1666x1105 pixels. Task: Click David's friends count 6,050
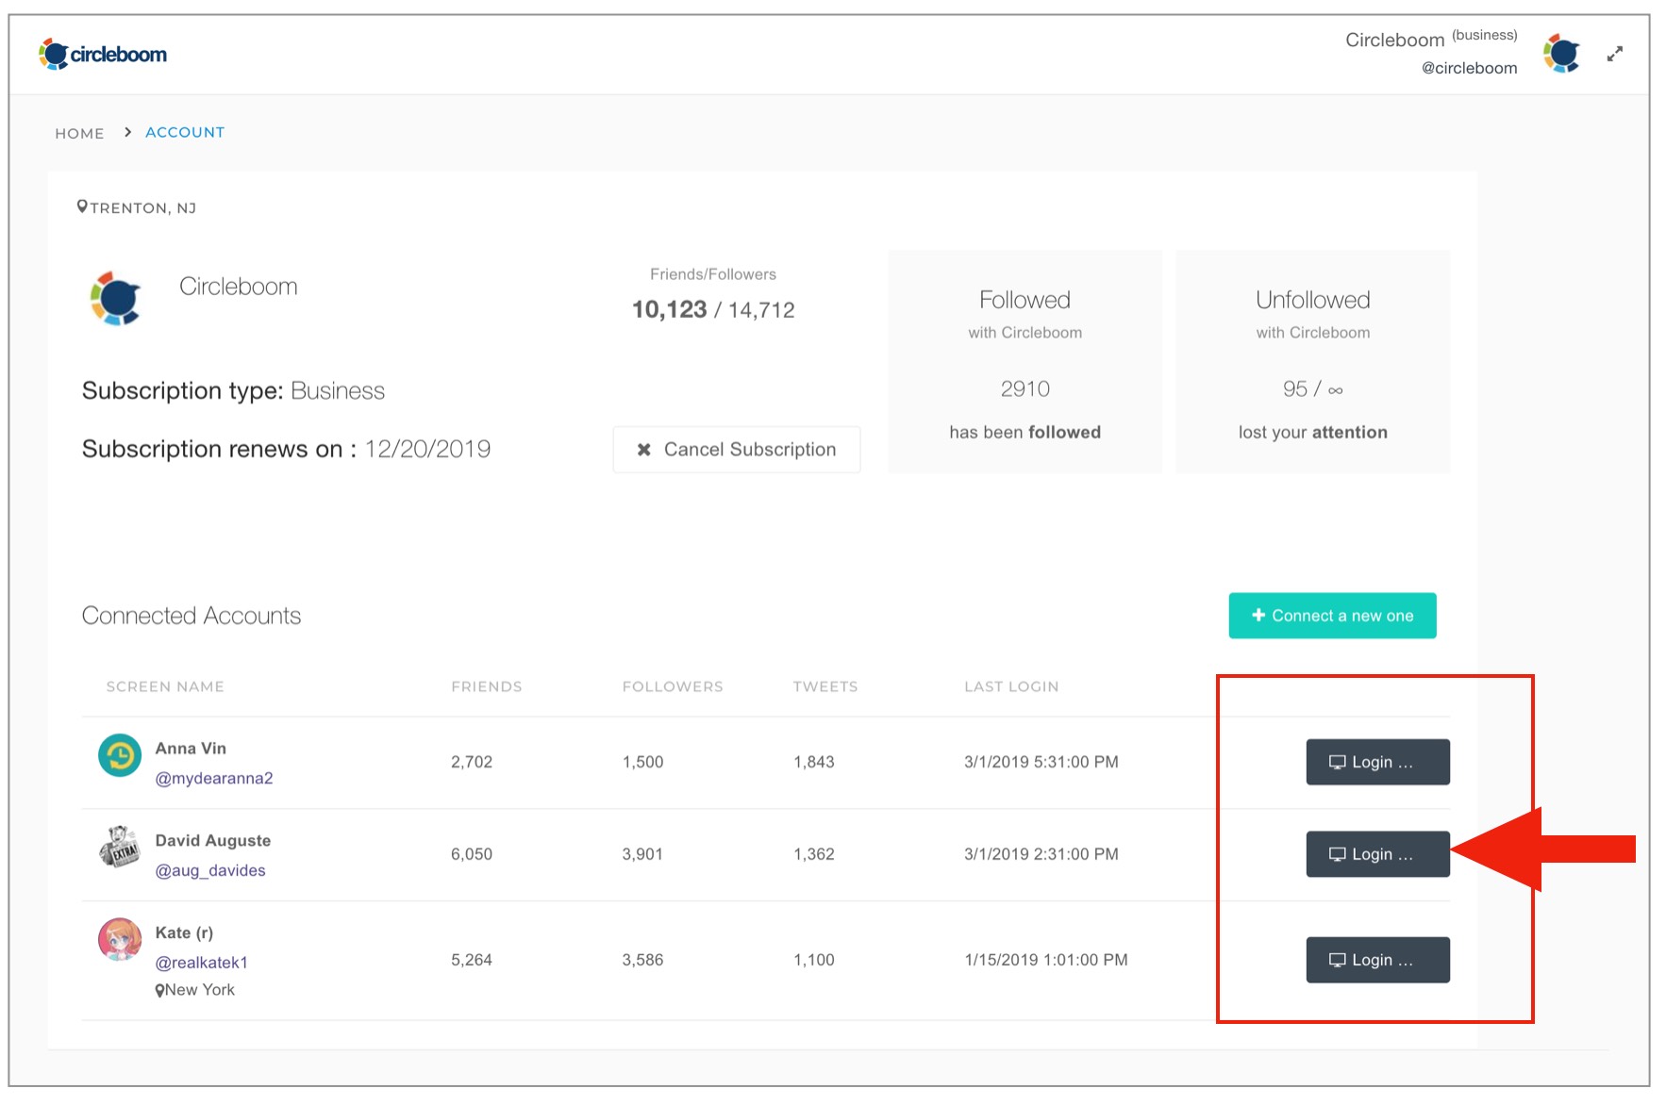click(472, 854)
